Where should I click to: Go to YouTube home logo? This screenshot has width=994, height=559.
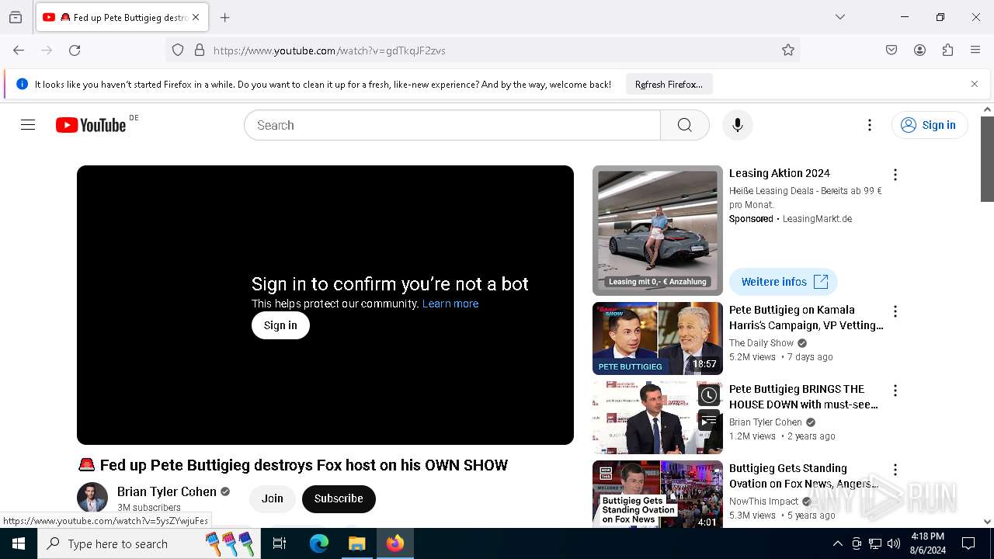pos(91,125)
